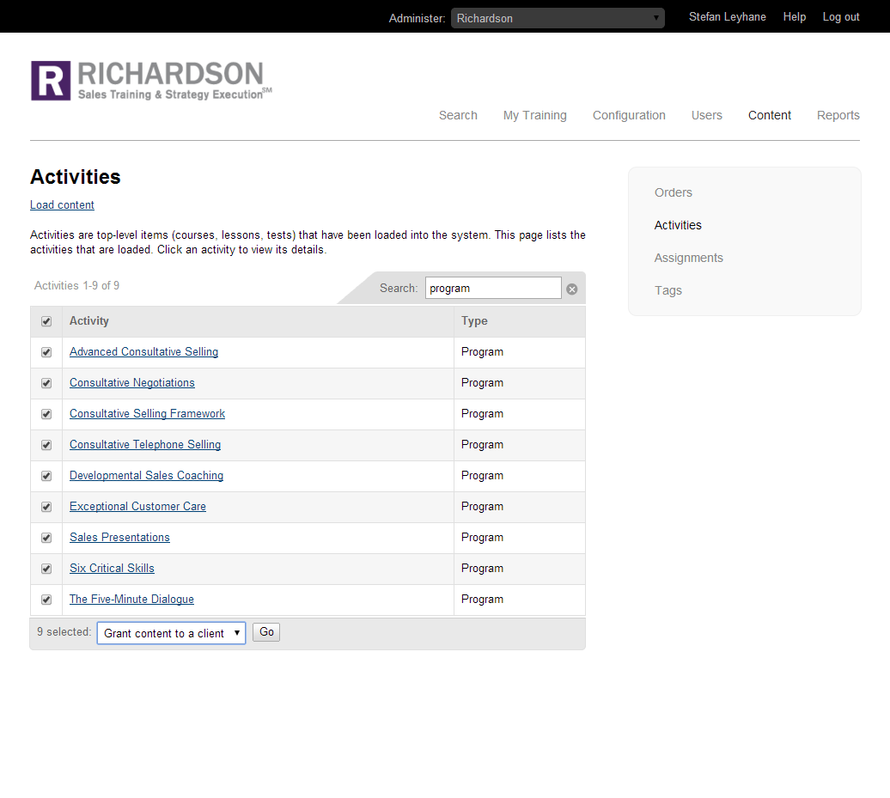Uncheck the Sales Presentations checkbox

(x=46, y=538)
